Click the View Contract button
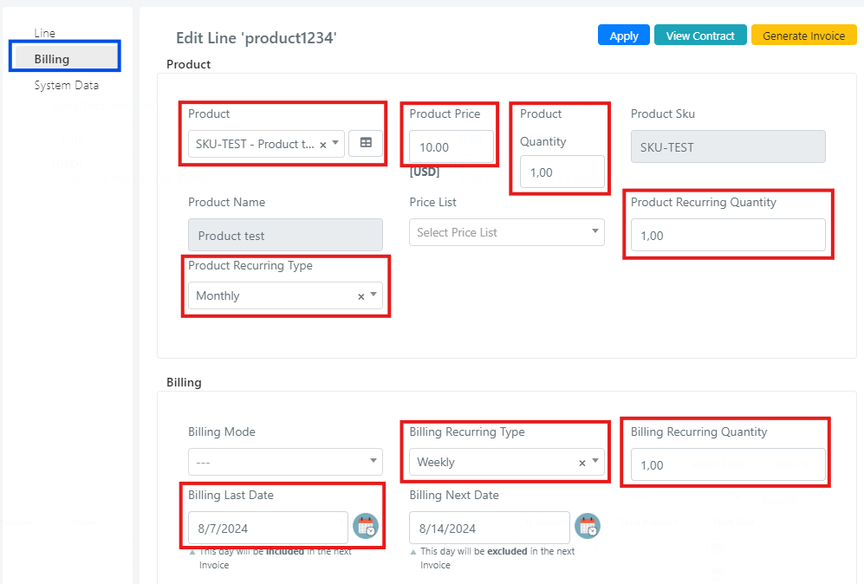Image resolution: width=864 pixels, height=584 pixels. pos(700,36)
